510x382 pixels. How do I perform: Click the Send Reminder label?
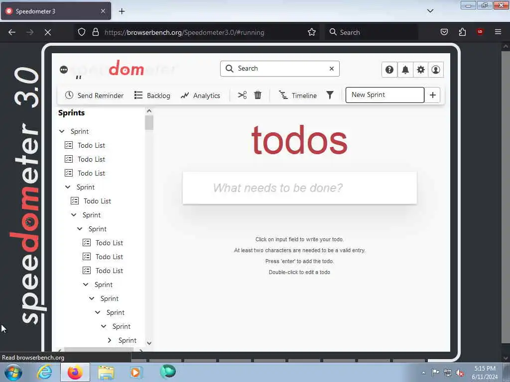pyautogui.click(x=101, y=95)
